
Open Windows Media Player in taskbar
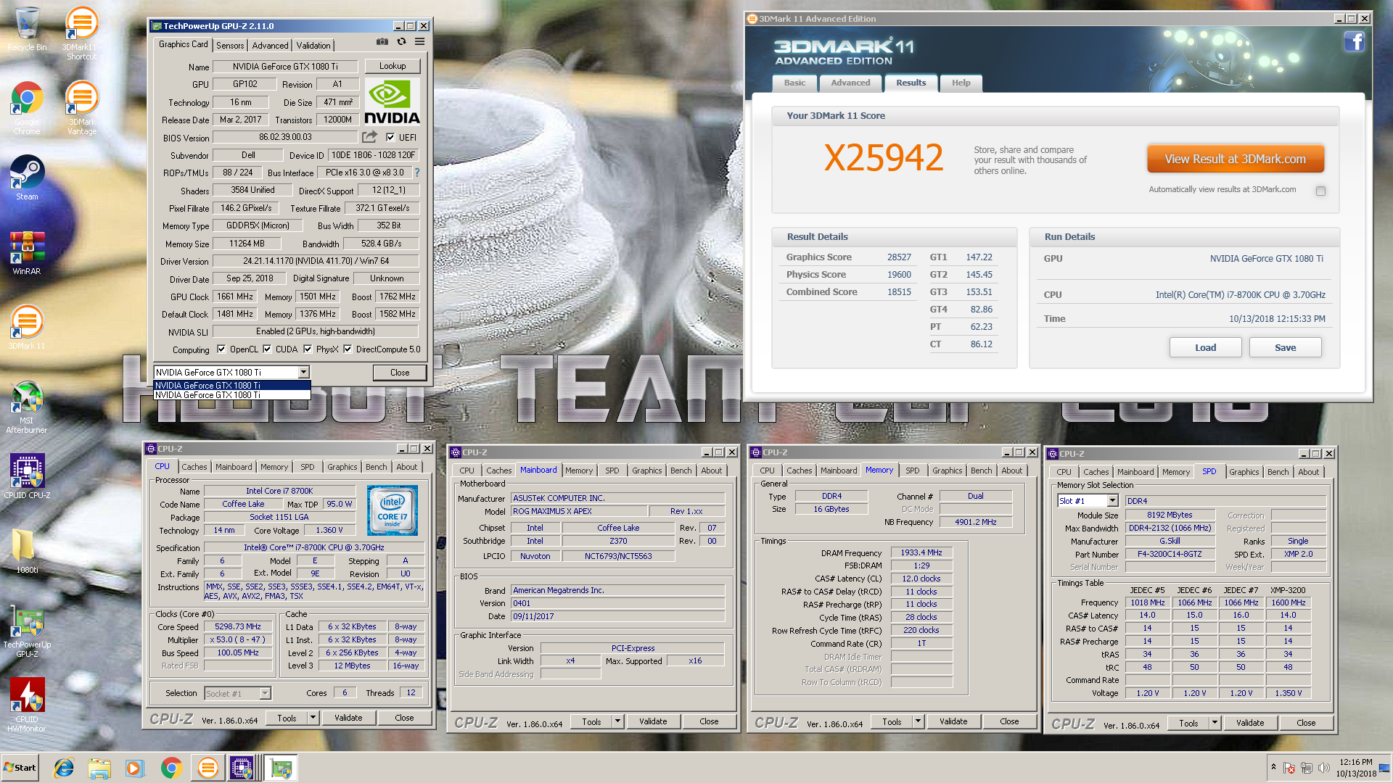coord(134,768)
